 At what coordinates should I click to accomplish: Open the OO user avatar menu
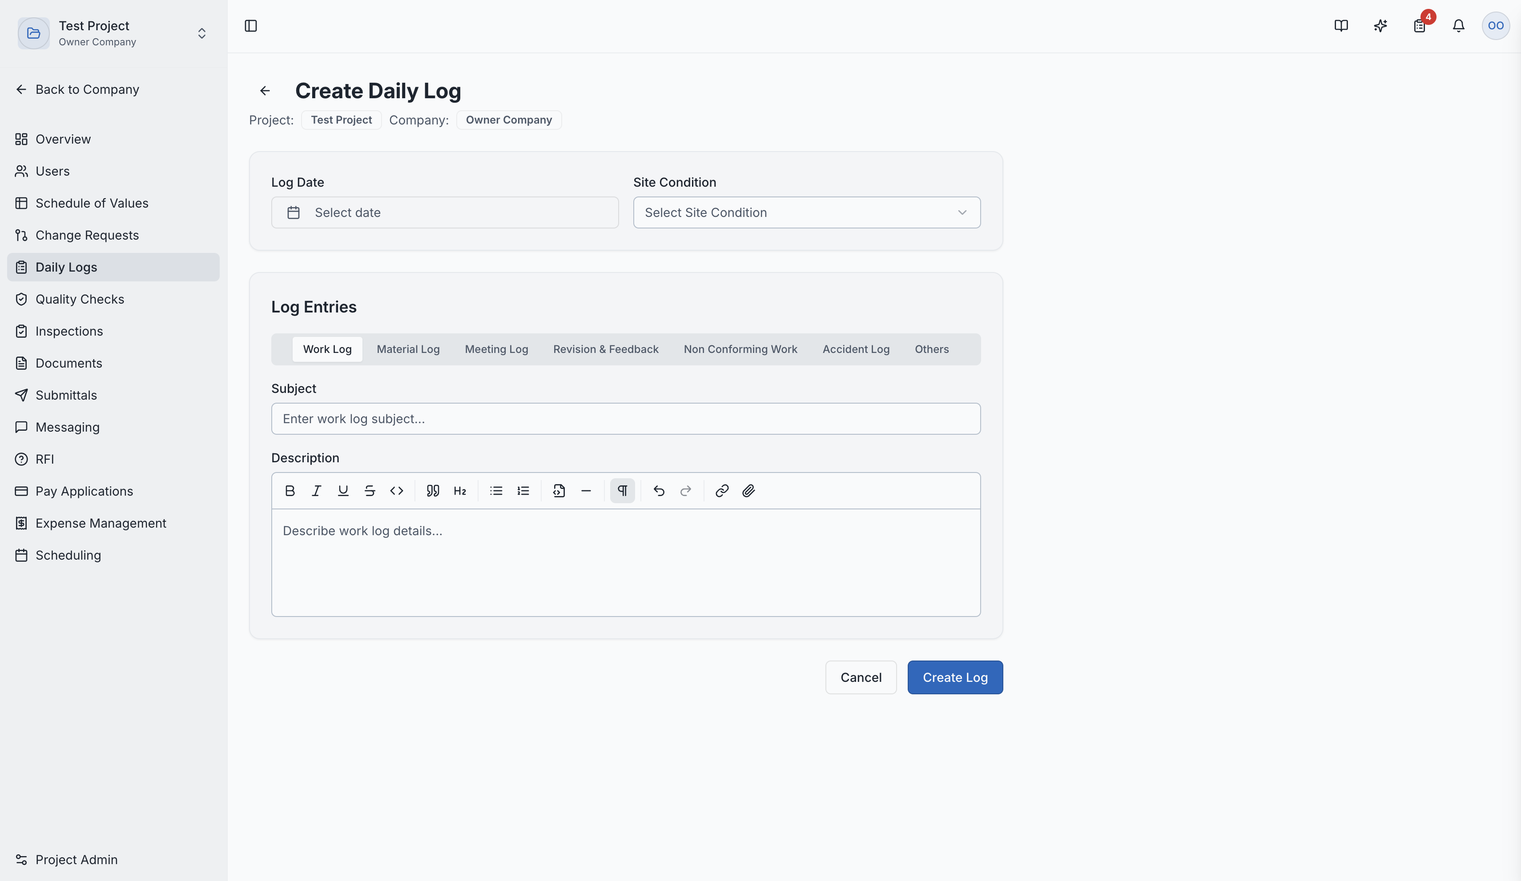pos(1496,26)
